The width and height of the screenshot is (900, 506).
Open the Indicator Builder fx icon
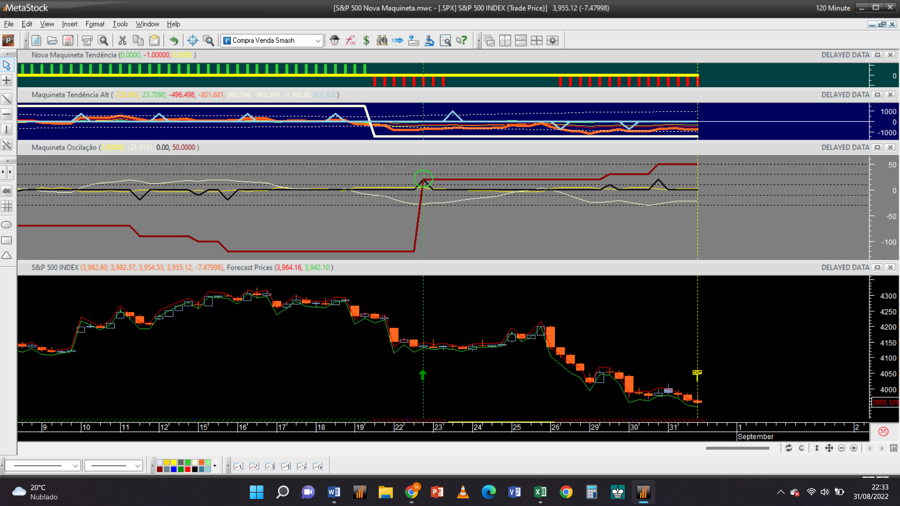pos(351,41)
